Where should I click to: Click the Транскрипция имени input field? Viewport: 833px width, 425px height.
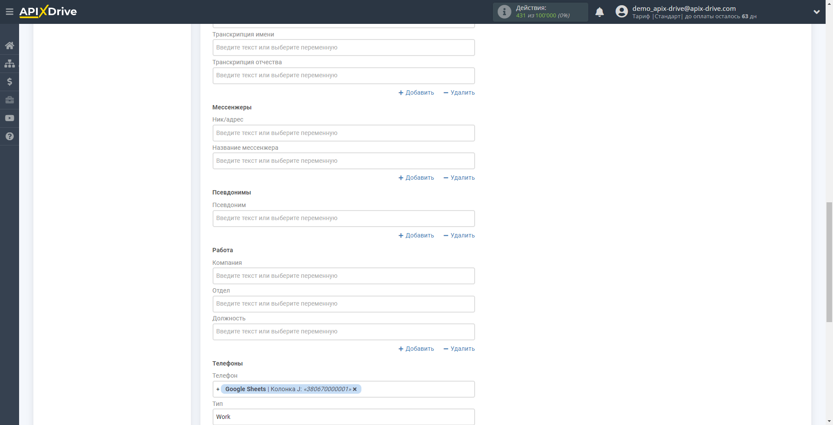[344, 48]
